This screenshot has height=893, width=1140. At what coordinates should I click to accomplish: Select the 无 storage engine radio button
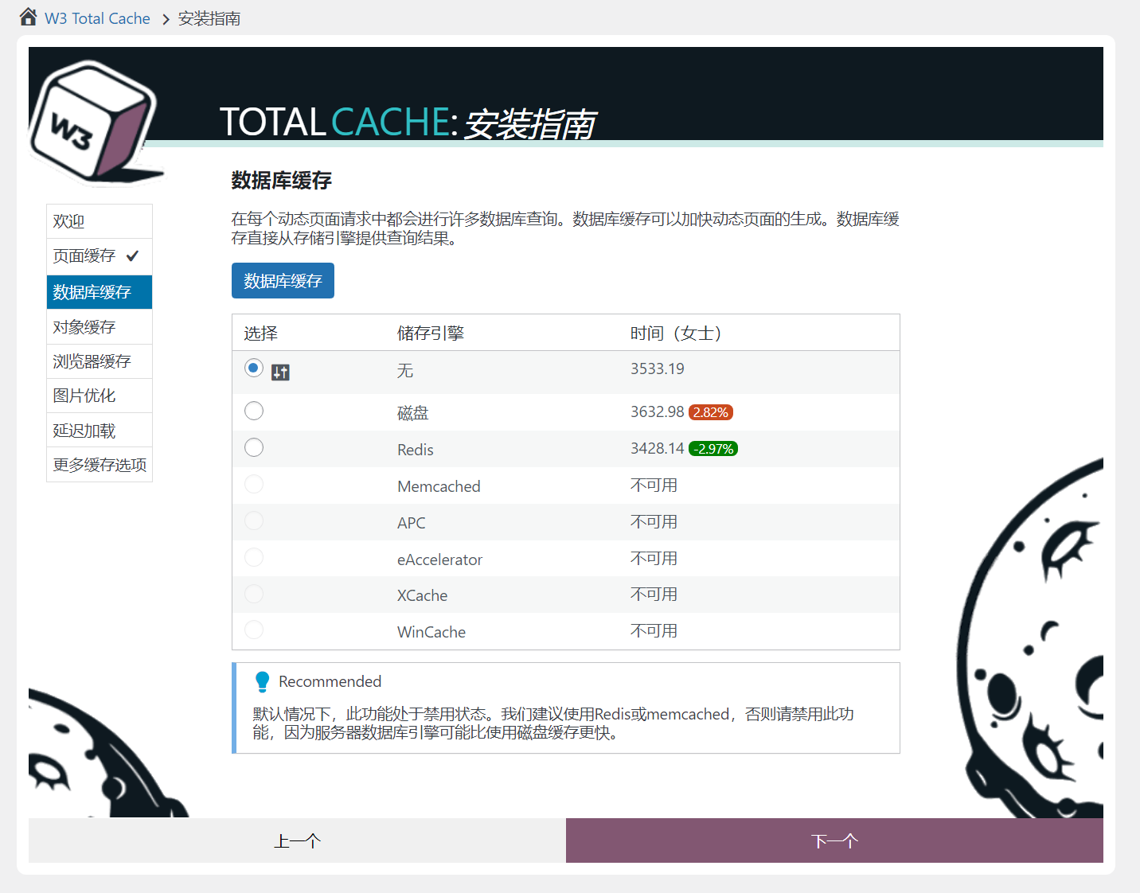pyautogui.click(x=254, y=368)
